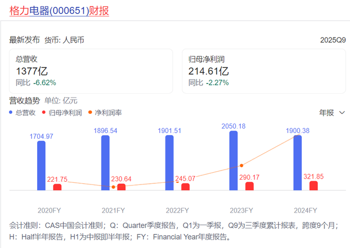
Task: Click the 2021FY red net profit bar
Action: pyautogui.click(x=121, y=187)
